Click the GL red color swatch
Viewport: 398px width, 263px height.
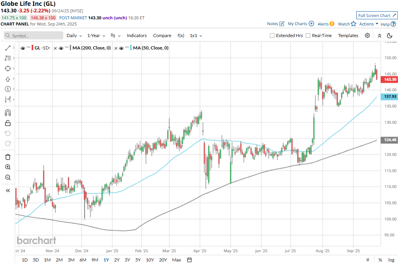(32, 48)
